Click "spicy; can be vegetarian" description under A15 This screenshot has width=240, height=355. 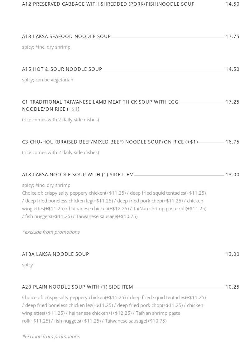tap(48, 80)
